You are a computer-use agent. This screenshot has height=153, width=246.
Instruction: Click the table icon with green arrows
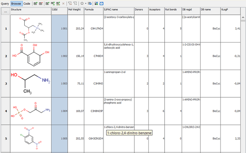pyautogui.click(x=58, y=3)
